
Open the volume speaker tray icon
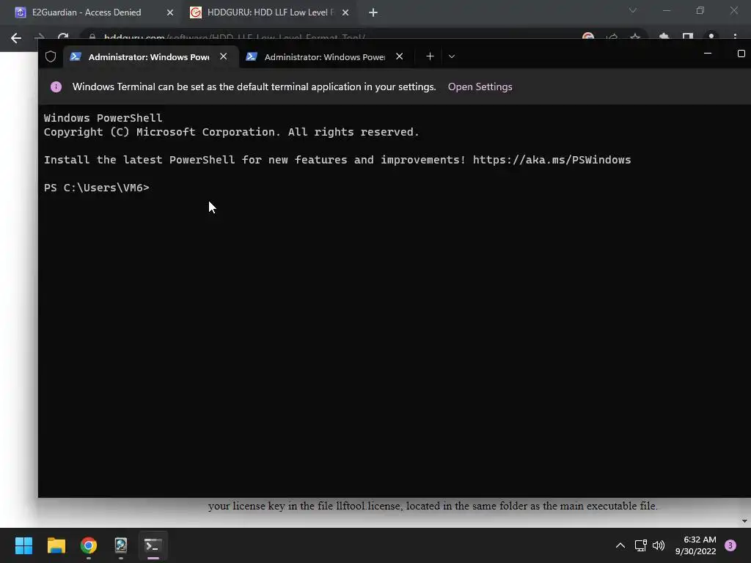click(x=659, y=545)
